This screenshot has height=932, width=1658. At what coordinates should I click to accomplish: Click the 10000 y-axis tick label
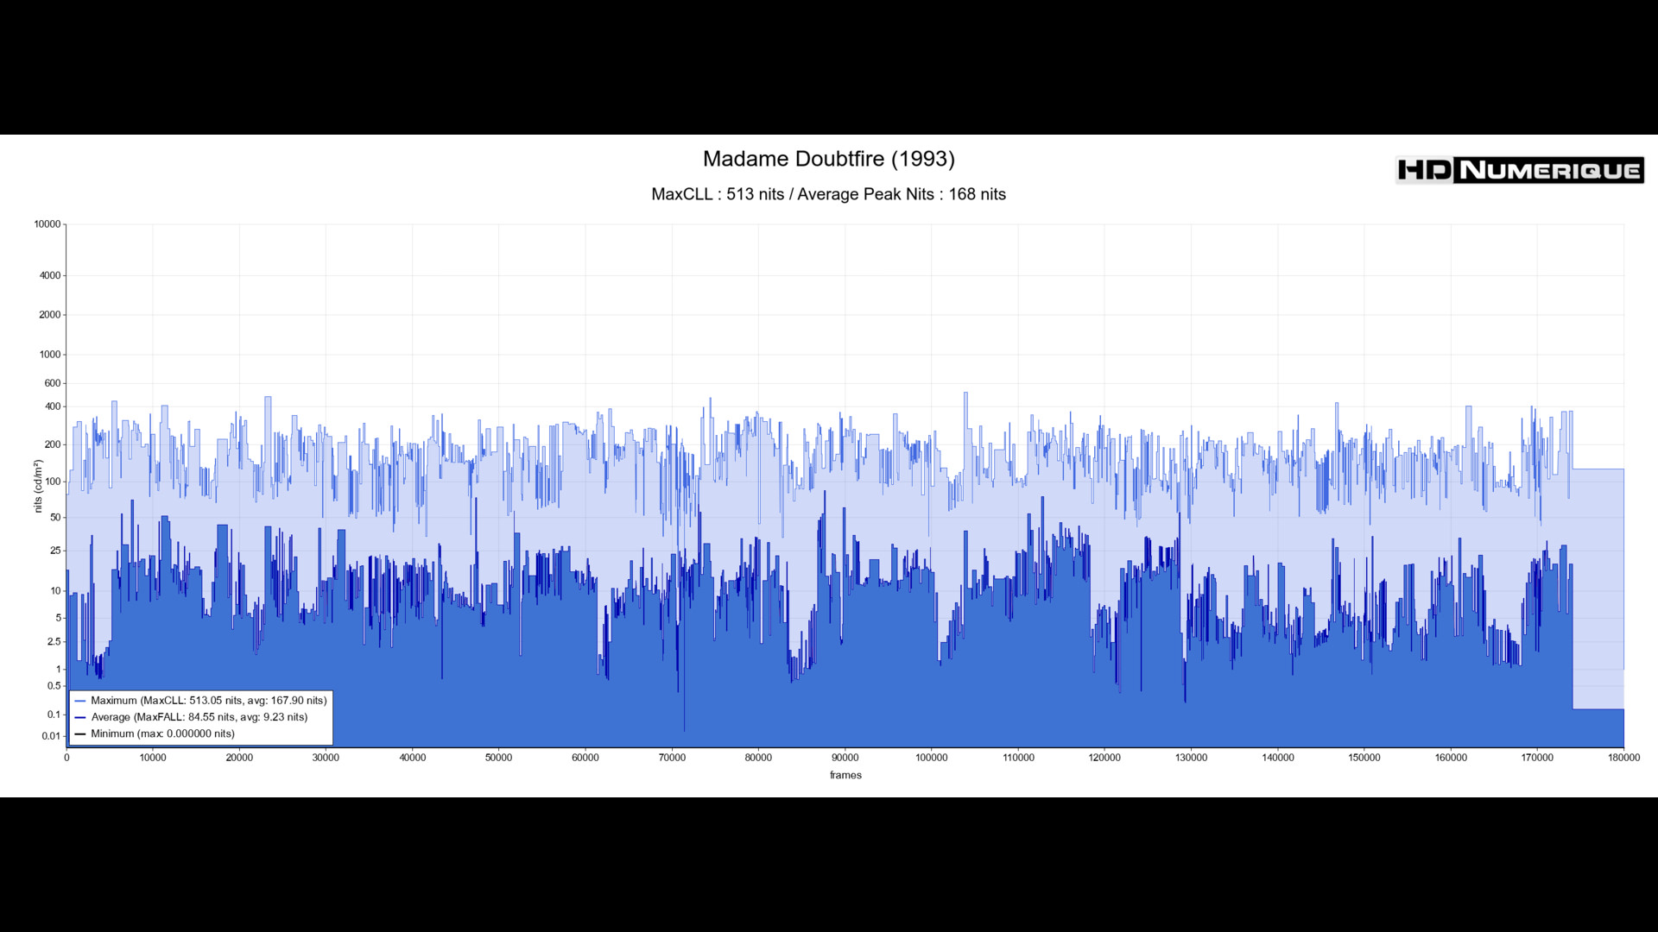coord(47,224)
